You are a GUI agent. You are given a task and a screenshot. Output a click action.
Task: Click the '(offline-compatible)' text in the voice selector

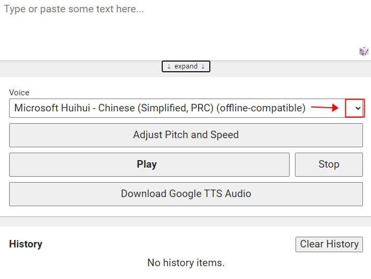click(261, 108)
